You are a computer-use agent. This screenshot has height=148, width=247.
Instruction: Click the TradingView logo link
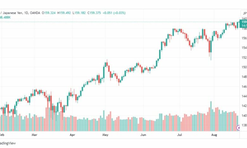8,143
